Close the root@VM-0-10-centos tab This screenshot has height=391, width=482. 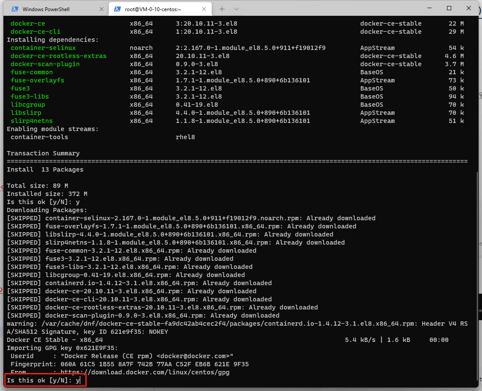204,9
